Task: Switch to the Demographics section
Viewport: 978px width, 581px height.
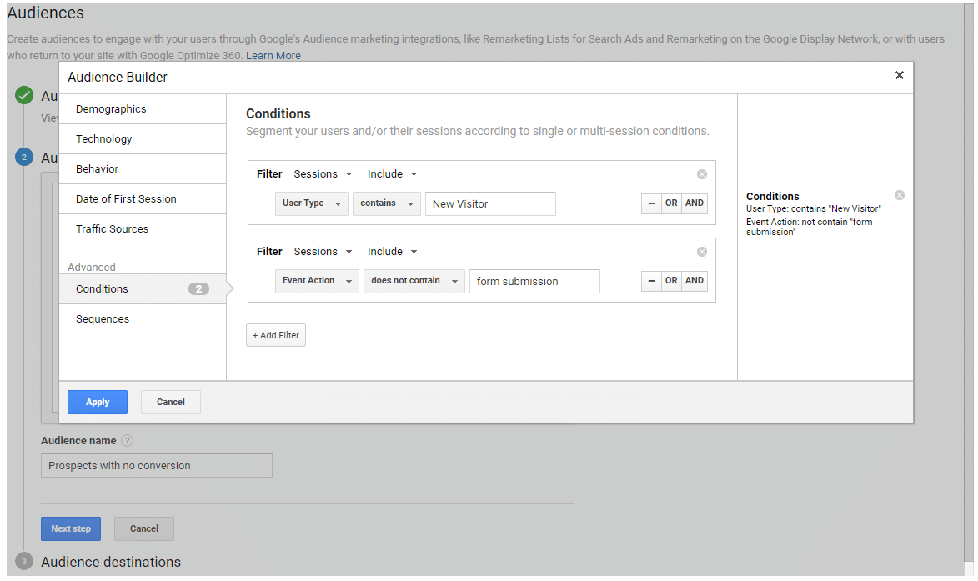Action: click(111, 109)
